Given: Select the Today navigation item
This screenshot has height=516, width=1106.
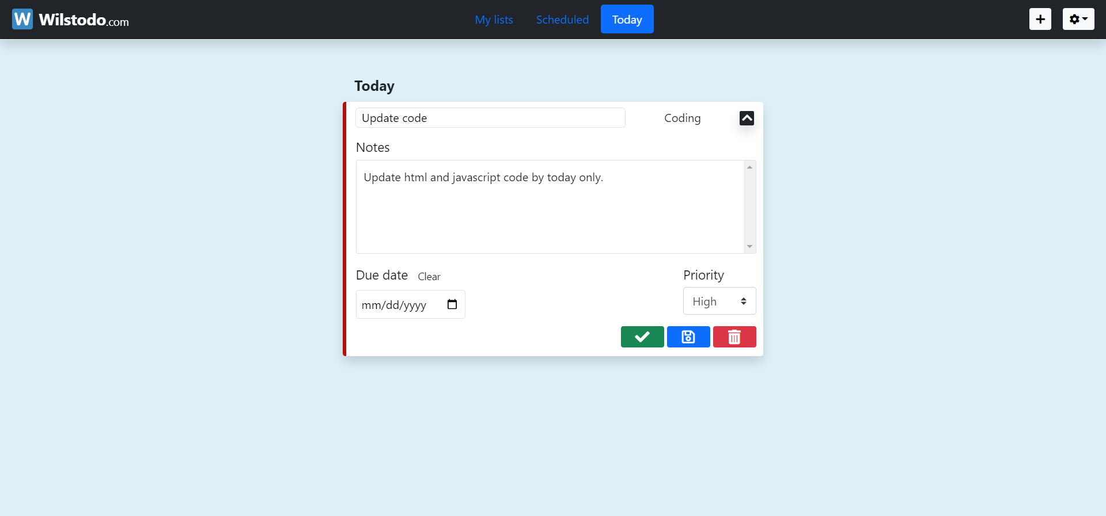Looking at the screenshot, I should [627, 19].
